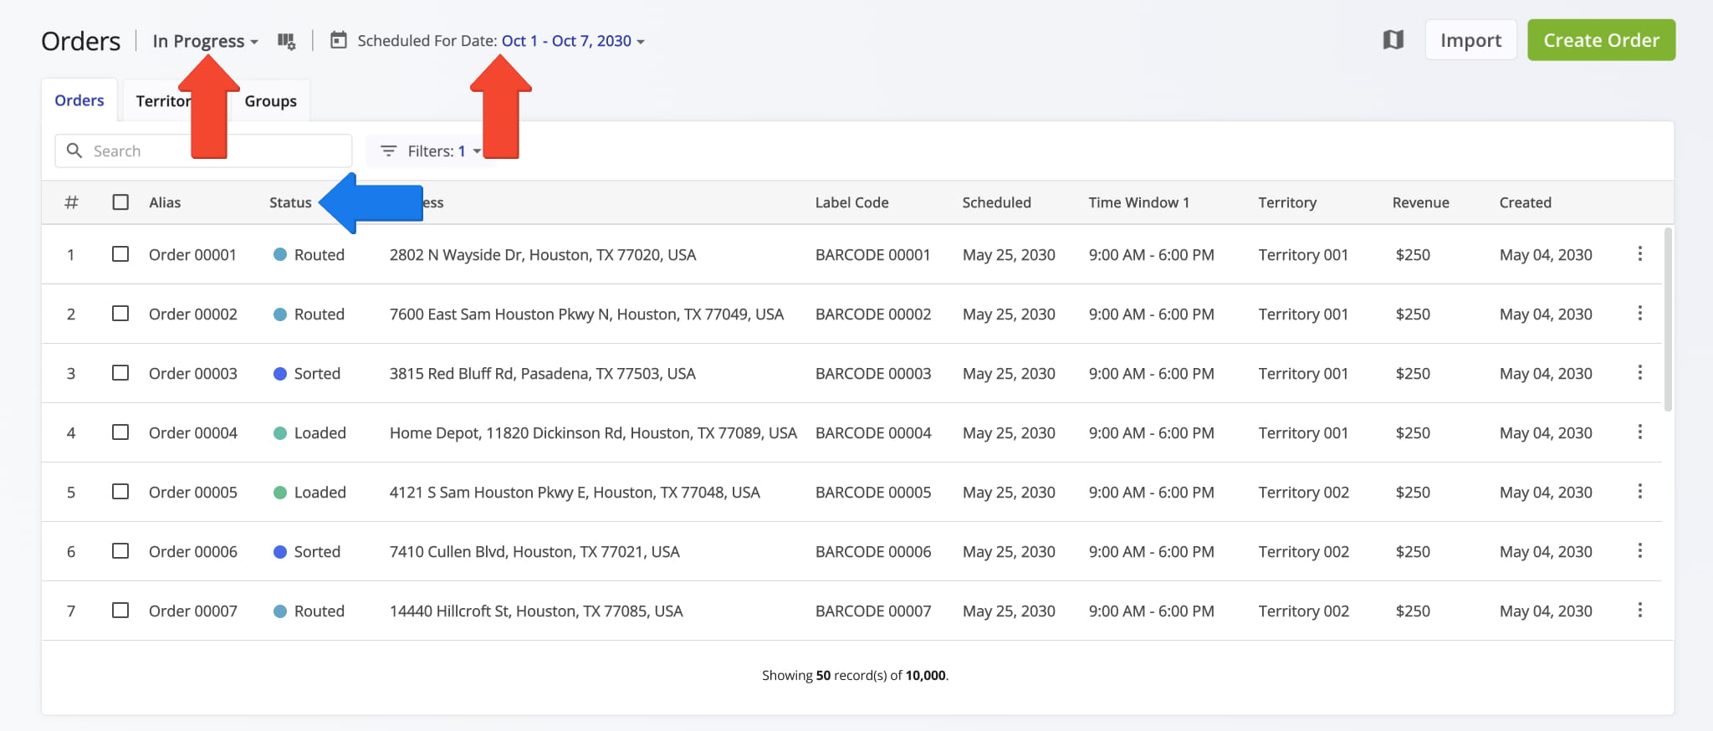Open the Oct 1 - Oct 7, 2030 date dropdown
Image resolution: width=1713 pixels, height=731 pixels.
point(573,41)
